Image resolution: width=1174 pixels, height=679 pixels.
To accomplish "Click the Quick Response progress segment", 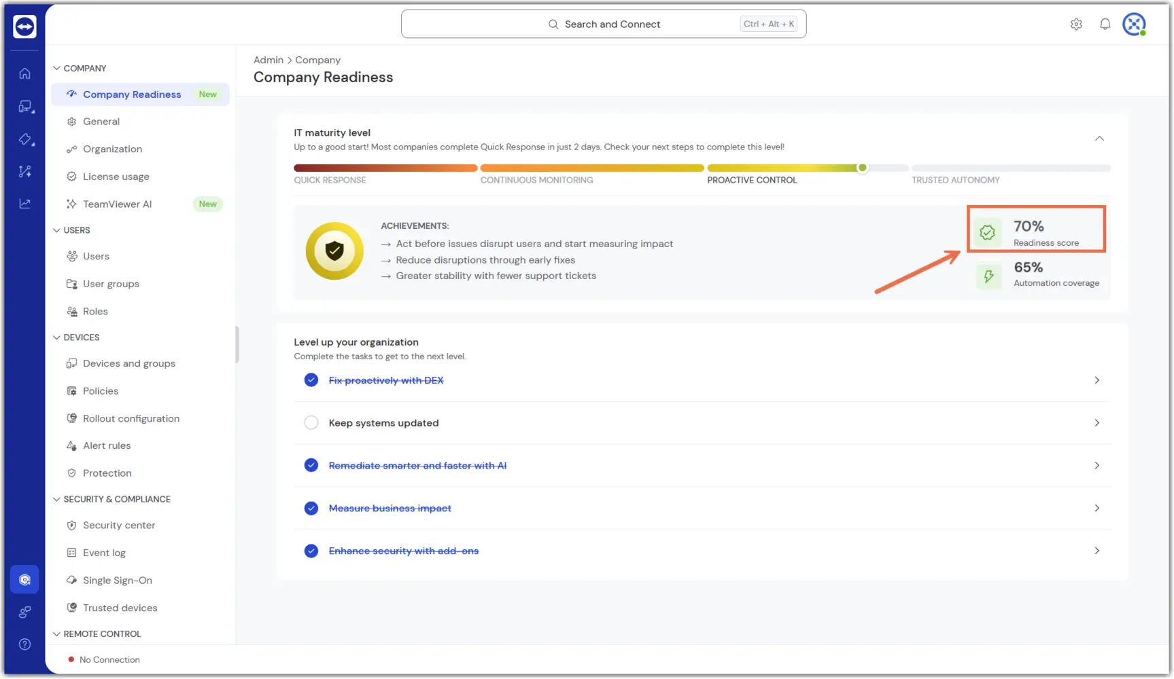I will [385, 168].
